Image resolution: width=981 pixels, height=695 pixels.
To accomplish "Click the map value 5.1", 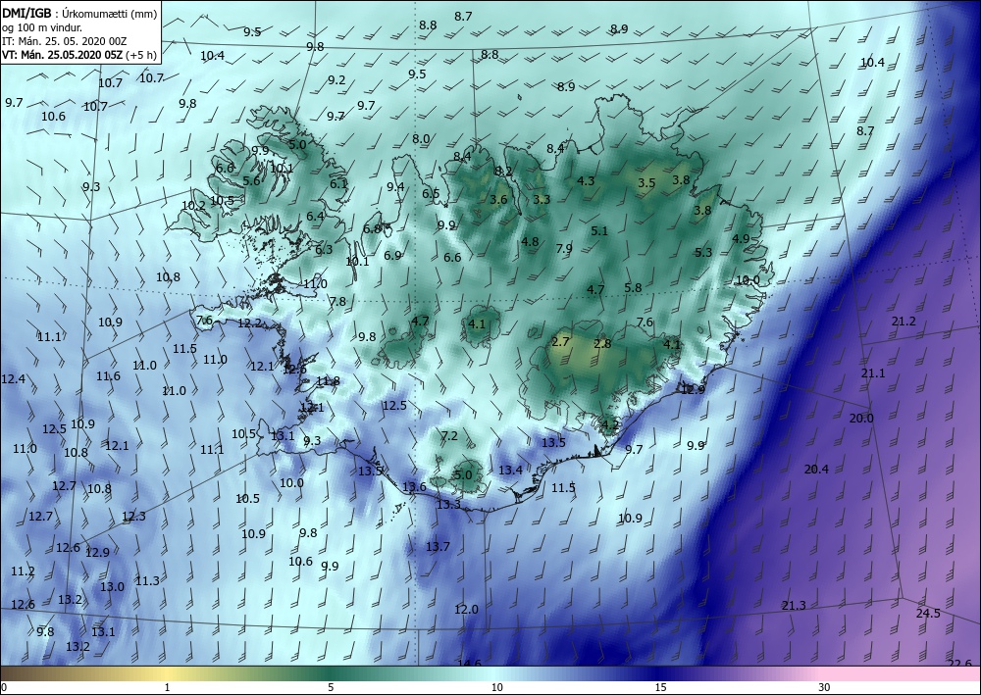I will pyautogui.click(x=599, y=230).
